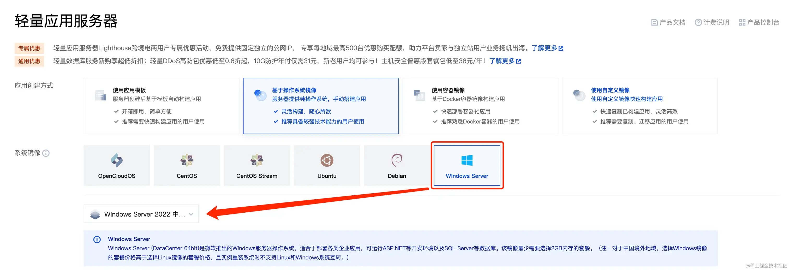Image resolution: width=789 pixels, height=270 pixels.
Task: Select the Debian image tile
Action: pyautogui.click(x=397, y=165)
